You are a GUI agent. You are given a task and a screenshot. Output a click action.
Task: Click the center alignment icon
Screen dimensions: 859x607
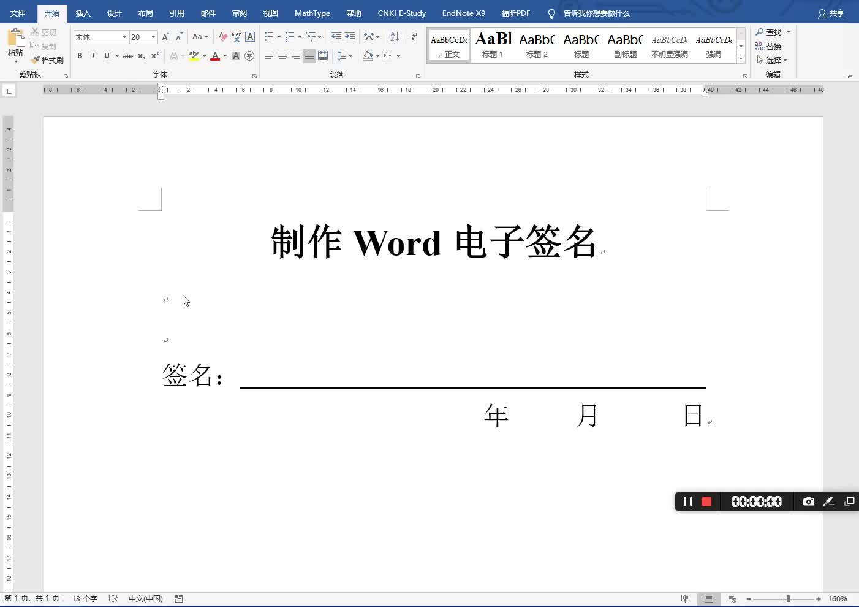tap(282, 56)
